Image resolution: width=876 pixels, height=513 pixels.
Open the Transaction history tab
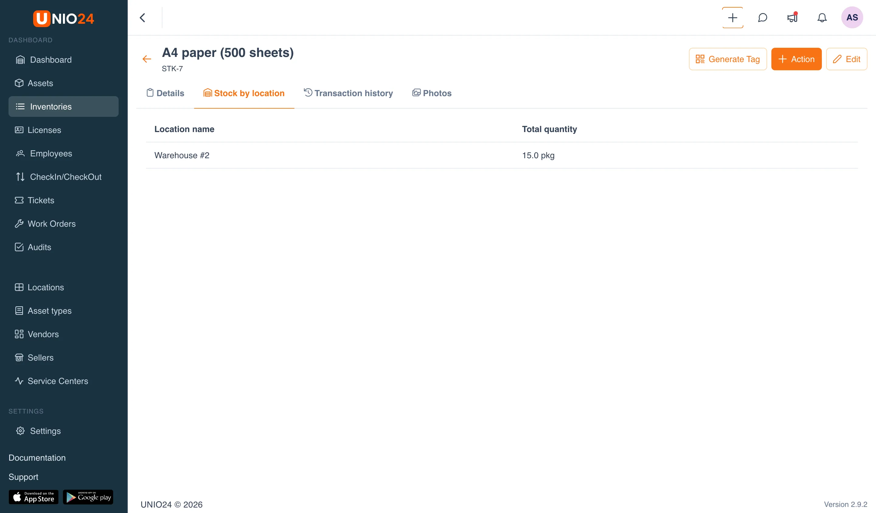pos(348,93)
